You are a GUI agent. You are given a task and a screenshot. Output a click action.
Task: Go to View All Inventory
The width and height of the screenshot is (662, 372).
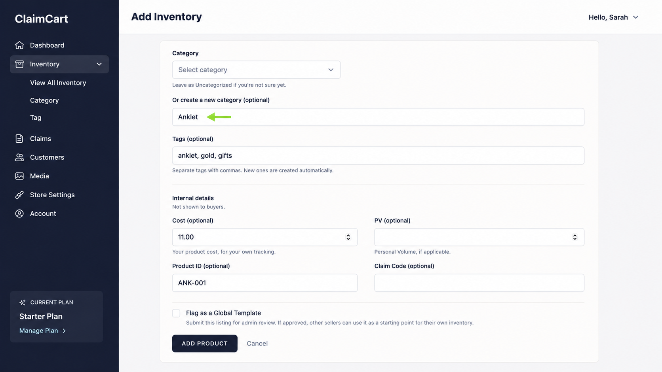coord(58,83)
